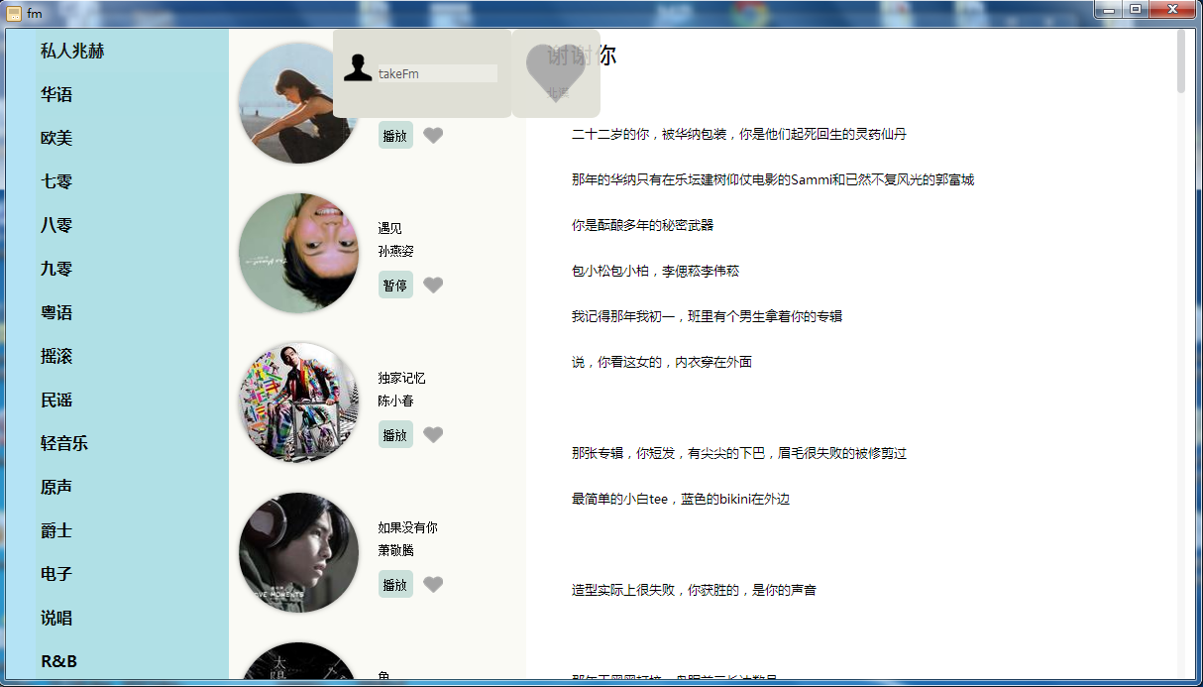Click the line starting 最简单的小白tee

[x=680, y=499]
